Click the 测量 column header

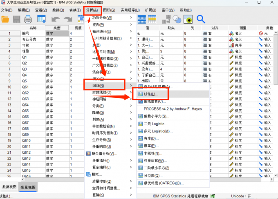(x=243, y=28)
